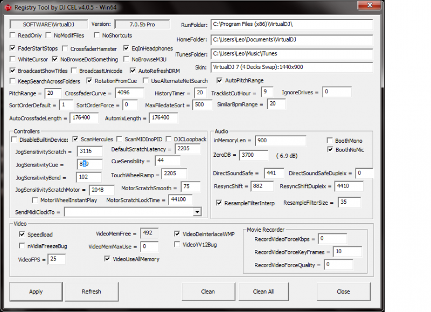Toggle NoBrowseDotSomething checkbox
This screenshot has height=312, width=431.
[55, 59]
